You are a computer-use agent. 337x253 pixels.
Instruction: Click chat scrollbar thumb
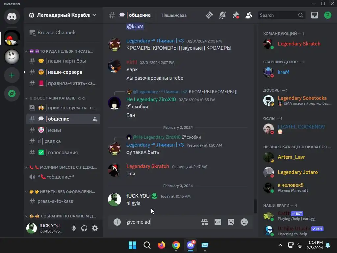(x=255, y=206)
